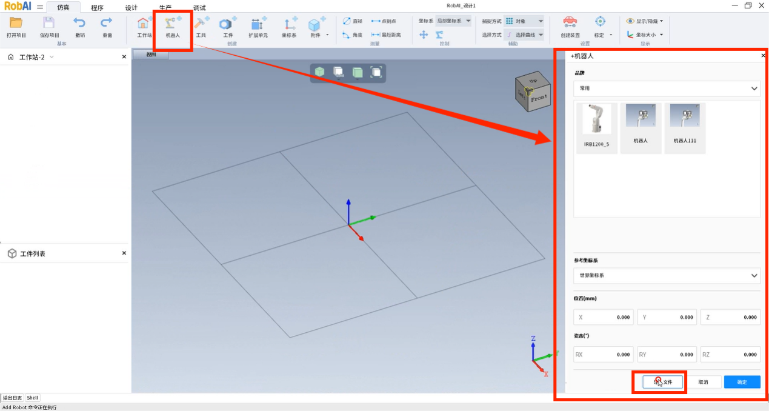
Task: Open 参考坐标系 dropdown 世界坐标系
Action: pyautogui.click(x=667, y=275)
